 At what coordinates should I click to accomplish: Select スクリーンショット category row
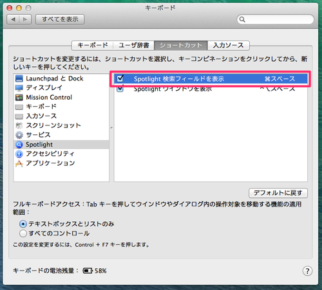tap(61, 125)
